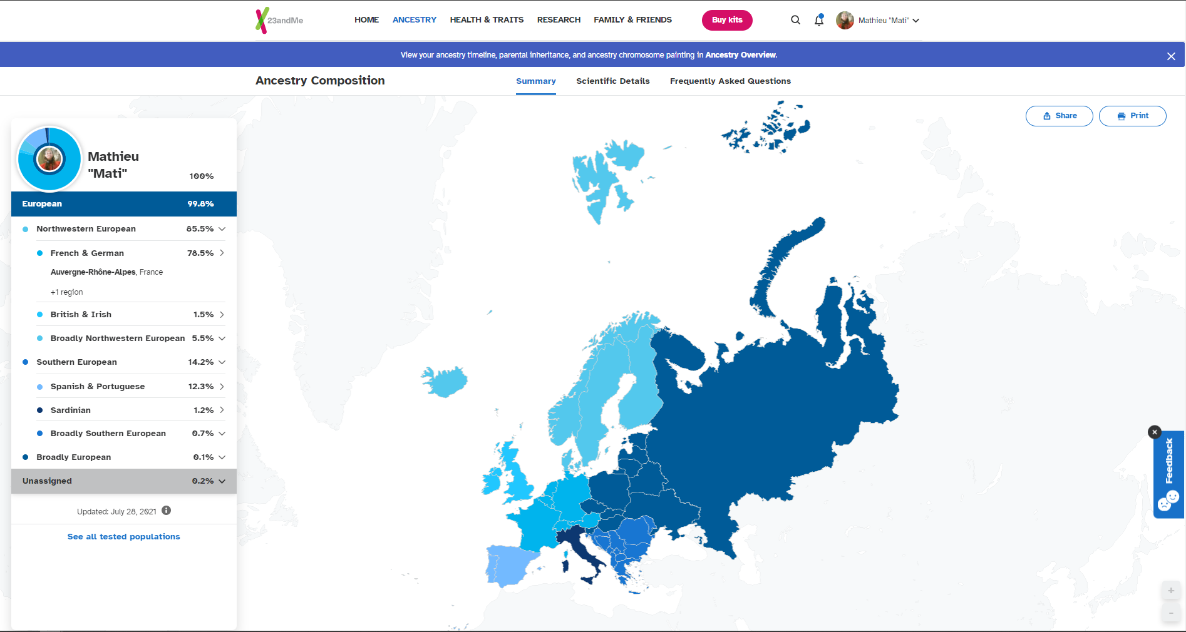This screenshot has width=1186, height=632.
Task: Select the Summary tab
Action: click(x=536, y=81)
